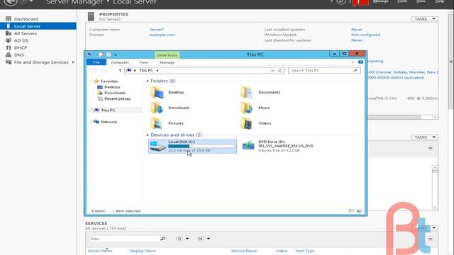Sort services by Display Name column

(x=143, y=251)
